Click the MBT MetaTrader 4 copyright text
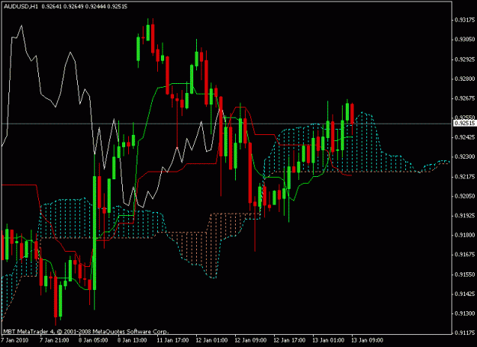Screen dimensions: 477x347 [x=85, y=331]
